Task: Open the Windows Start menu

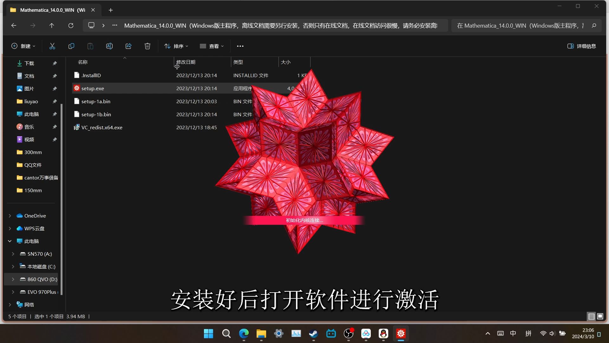Action: 208,333
